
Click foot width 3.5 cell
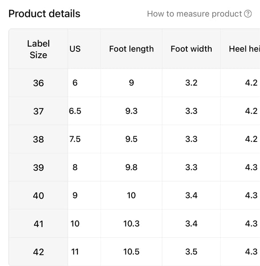coord(191,252)
